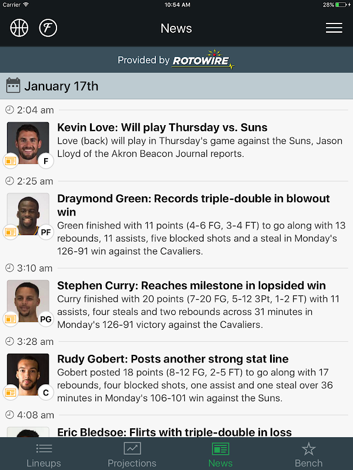Tap news badge on Rudy Gobert photo
The height and width of the screenshot is (470, 353).
11,392
